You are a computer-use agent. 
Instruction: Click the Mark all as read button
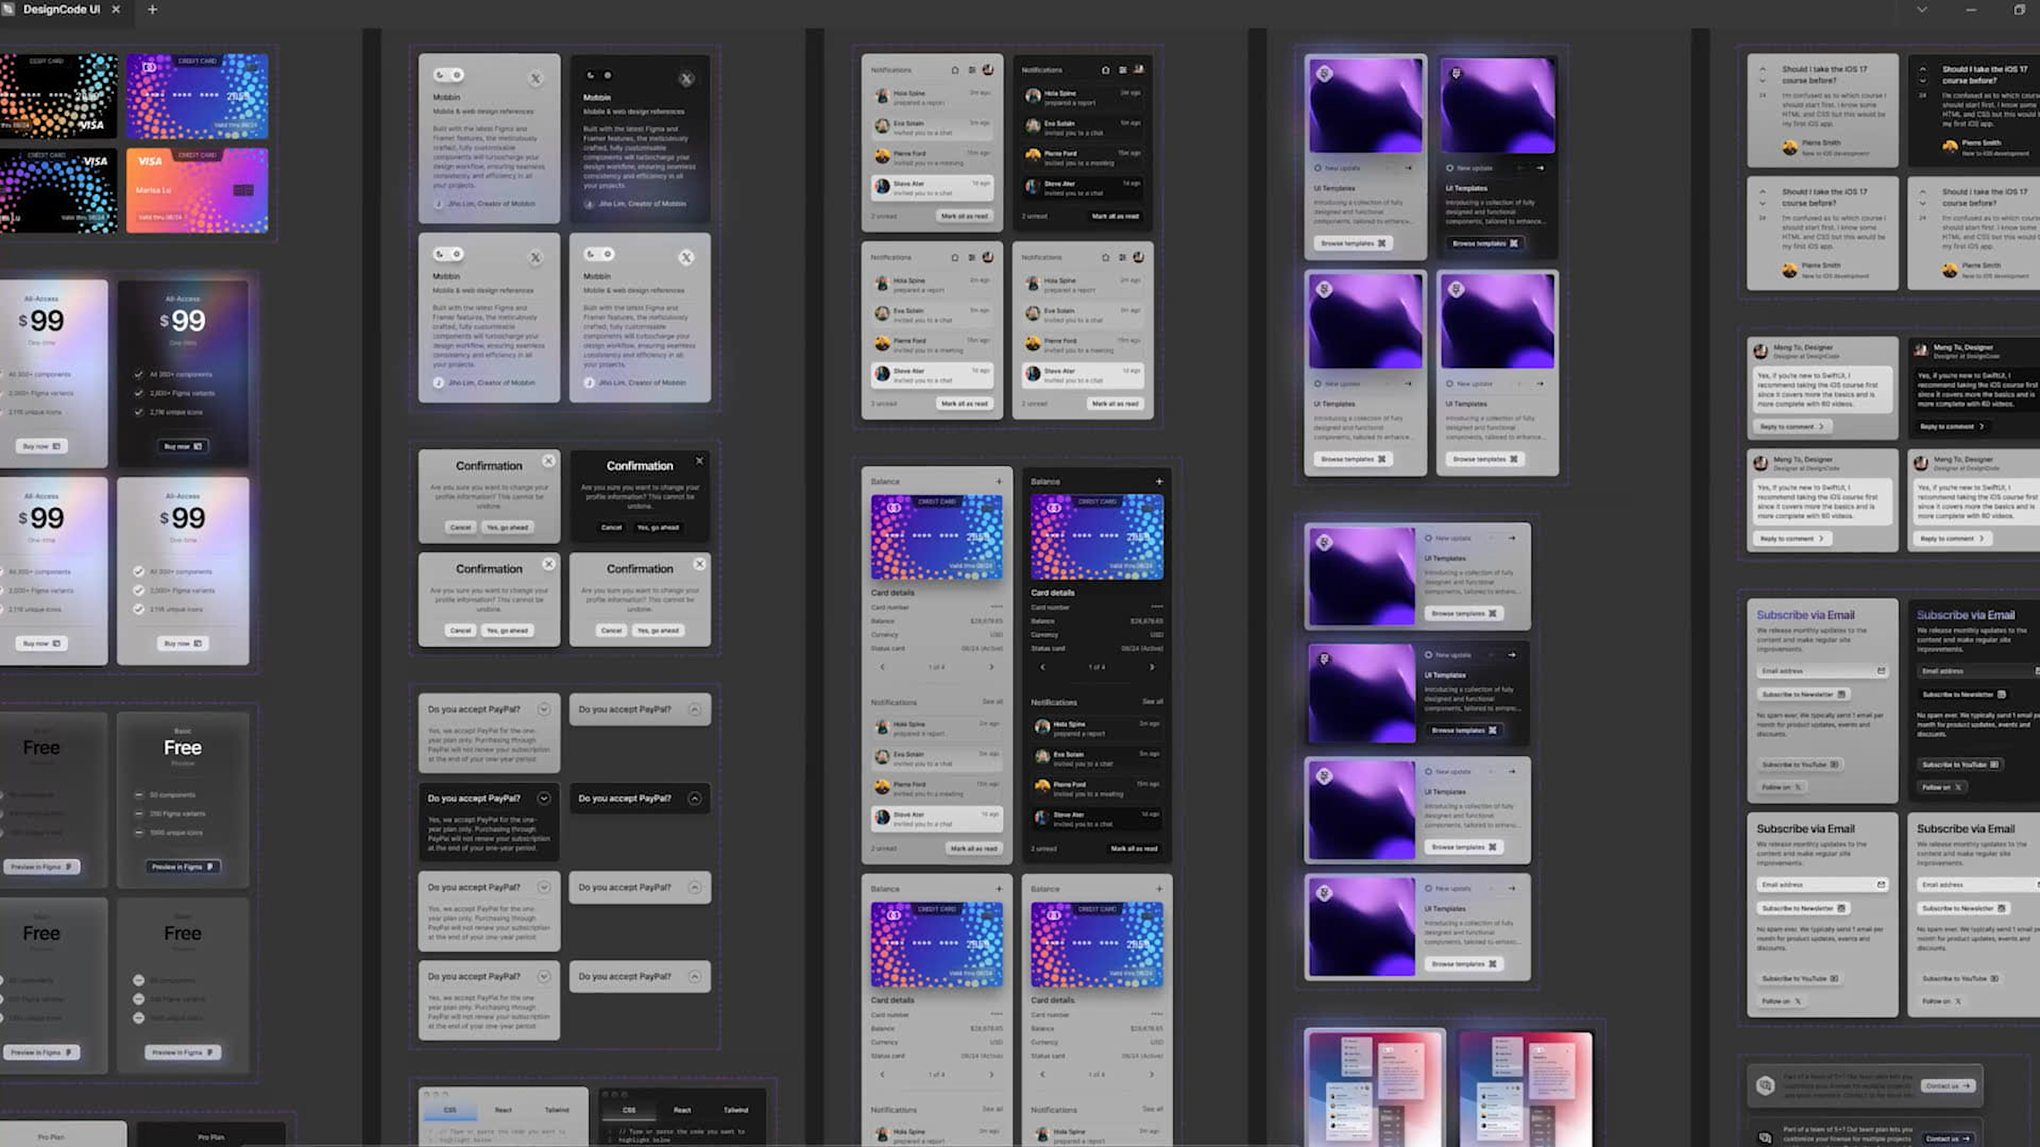coord(963,215)
